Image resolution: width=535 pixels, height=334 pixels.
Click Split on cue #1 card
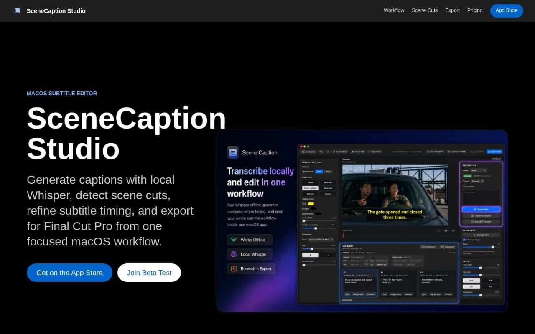click(347, 294)
